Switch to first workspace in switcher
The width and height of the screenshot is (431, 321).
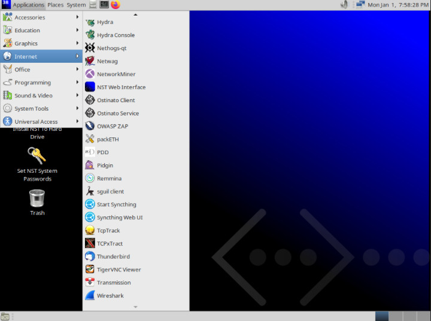[382, 316]
